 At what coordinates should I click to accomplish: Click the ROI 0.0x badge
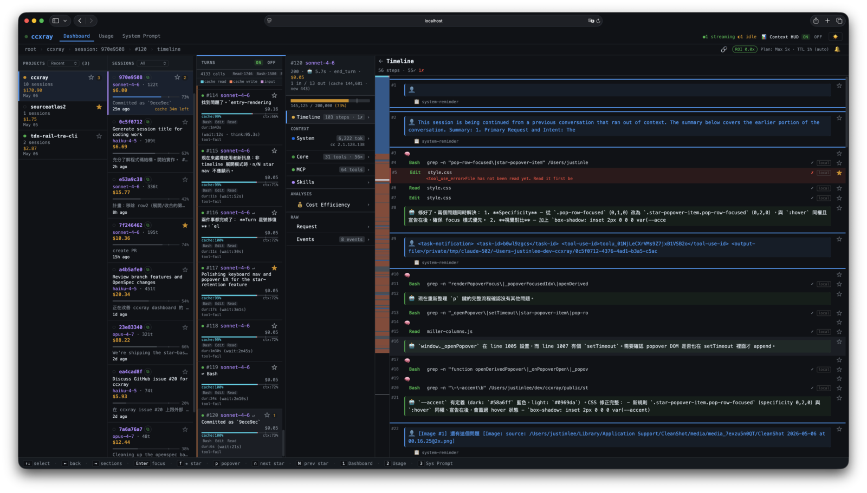tap(745, 49)
